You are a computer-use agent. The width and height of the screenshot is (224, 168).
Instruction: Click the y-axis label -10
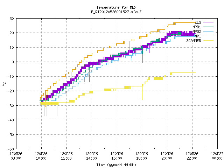coord(11,77)
